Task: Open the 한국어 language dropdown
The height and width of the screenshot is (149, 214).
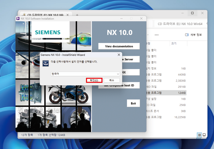Action: [x=85, y=74]
